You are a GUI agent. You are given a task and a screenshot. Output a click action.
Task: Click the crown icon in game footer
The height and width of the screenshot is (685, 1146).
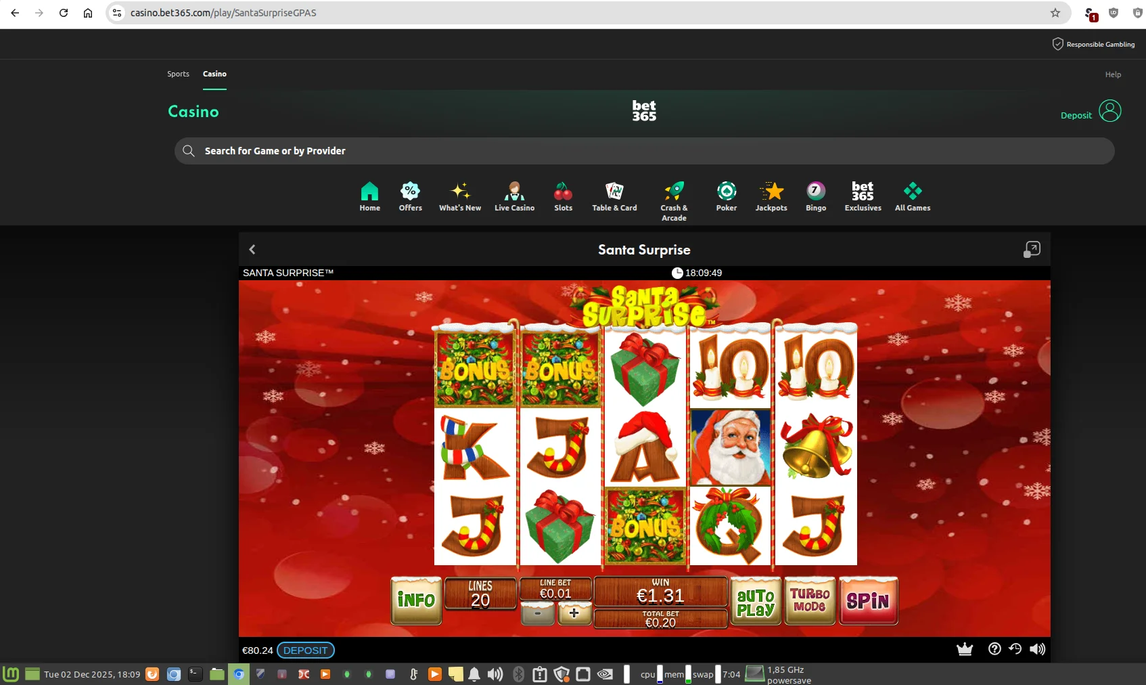pyautogui.click(x=965, y=649)
